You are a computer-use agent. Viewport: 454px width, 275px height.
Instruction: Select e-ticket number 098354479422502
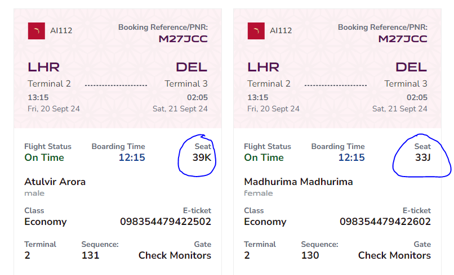click(x=166, y=222)
